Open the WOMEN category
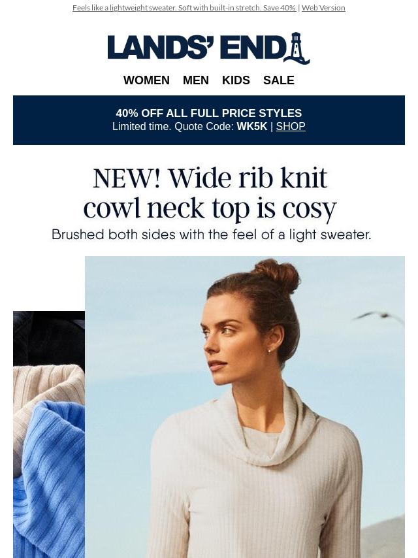The image size is (418, 558). tap(146, 80)
